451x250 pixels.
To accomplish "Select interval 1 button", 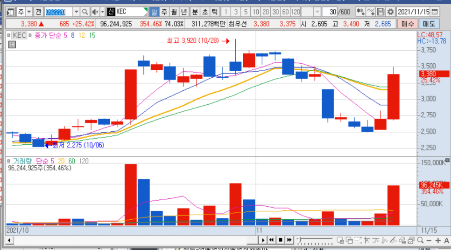I will (226, 12).
